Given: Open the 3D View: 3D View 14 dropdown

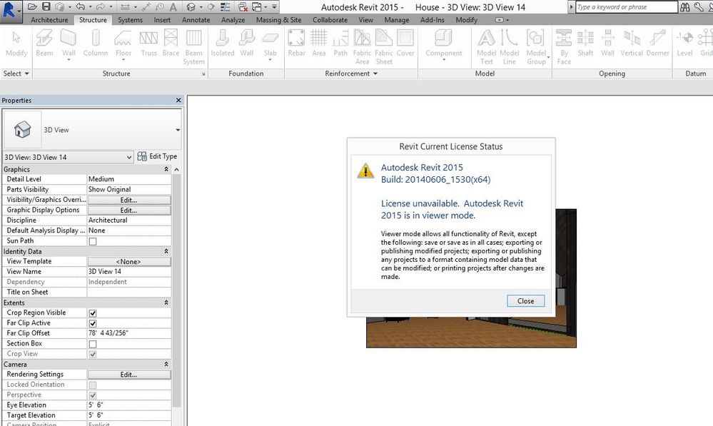Looking at the screenshot, I should [68, 157].
